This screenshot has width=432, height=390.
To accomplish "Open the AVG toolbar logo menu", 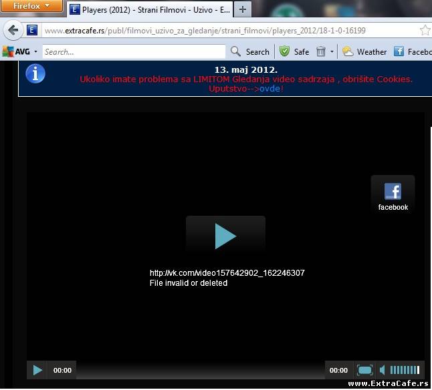I will pos(16,51).
